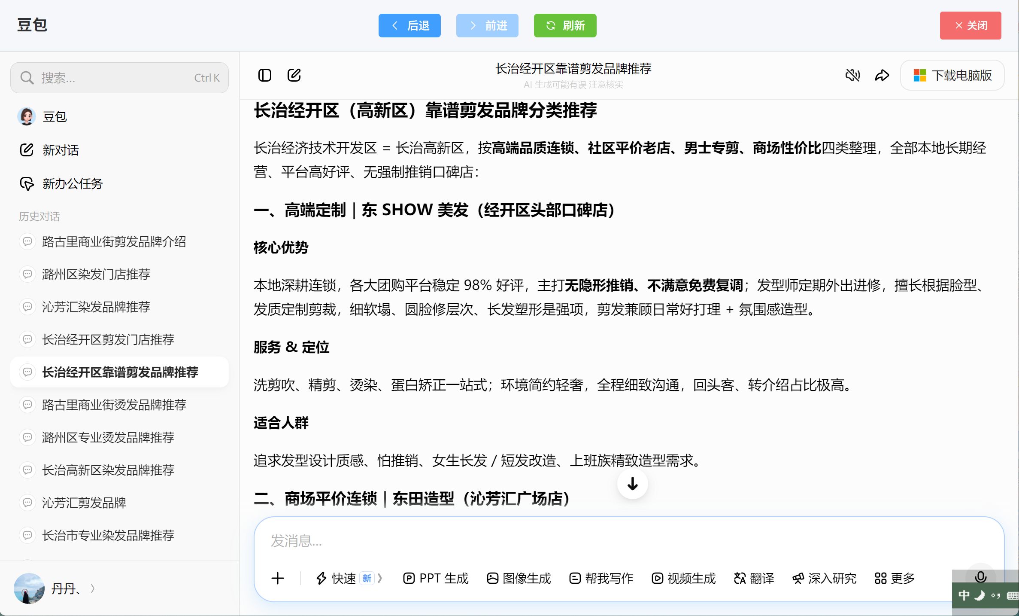Click the IME soft keyboard icon
The image size is (1019, 616).
(1012, 595)
